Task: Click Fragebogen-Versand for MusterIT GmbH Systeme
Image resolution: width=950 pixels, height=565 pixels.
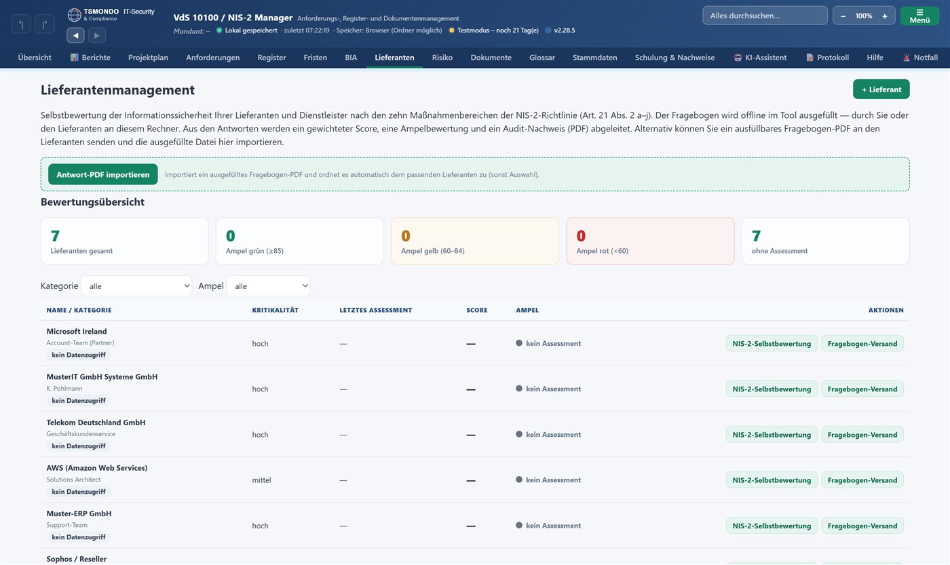Action: 862,389
